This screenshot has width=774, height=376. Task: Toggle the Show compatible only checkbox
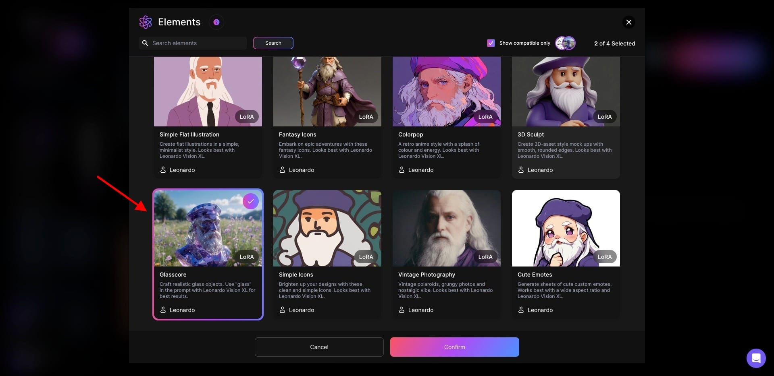[x=491, y=43]
